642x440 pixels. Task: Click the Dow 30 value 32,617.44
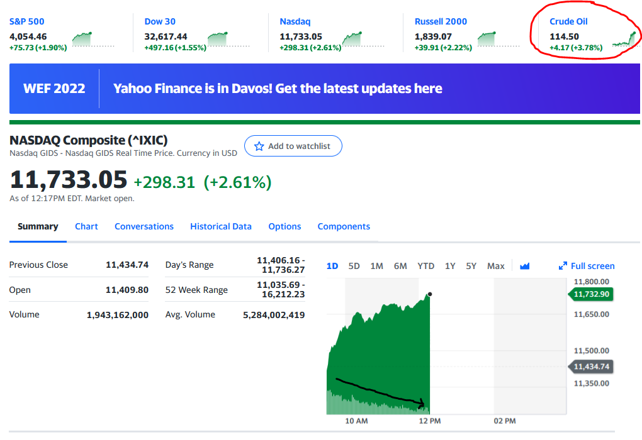coord(166,37)
